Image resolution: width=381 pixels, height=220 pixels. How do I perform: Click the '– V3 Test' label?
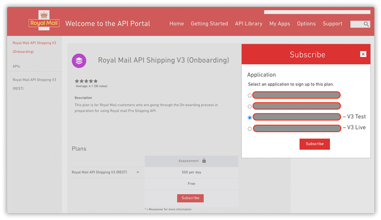[x=354, y=117]
